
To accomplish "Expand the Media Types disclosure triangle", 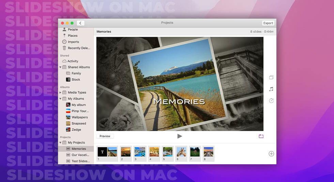I will [60, 92].
